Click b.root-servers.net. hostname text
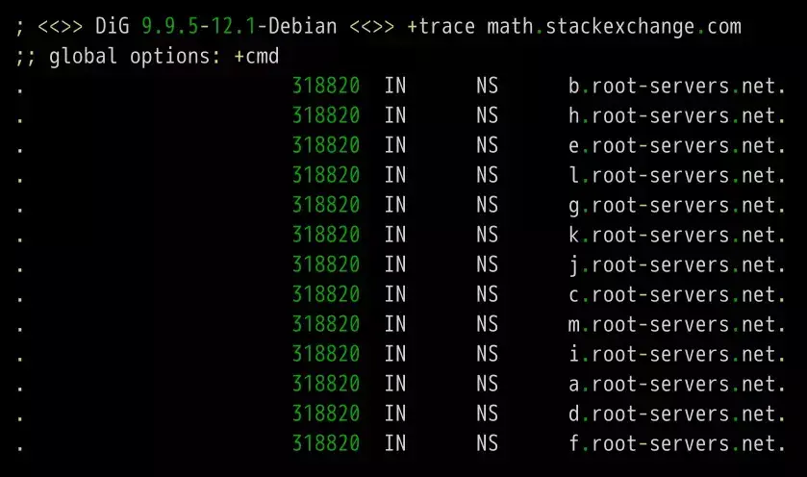Image resolution: width=807 pixels, height=477 pixels. pyautogui.click(x=677, y=86)
